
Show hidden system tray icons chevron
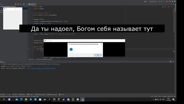point(153,99)
